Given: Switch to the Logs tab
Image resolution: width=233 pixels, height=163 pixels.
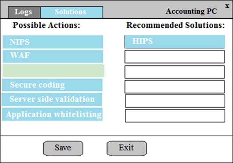Looking at the screenshot, I should pyautogui.click(x=24, y=12).
